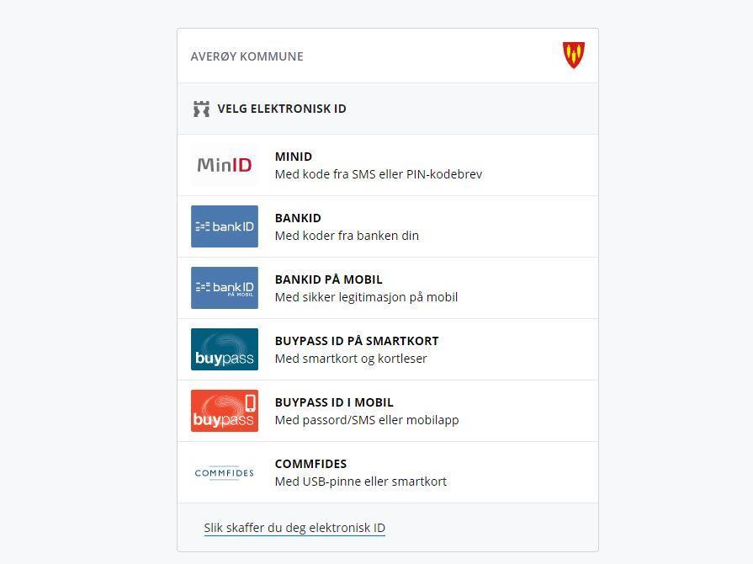Viewport: 753px width, 564px height.
Task: Click 'Med kode fra SMS eller PIN-kodebrev' text
Action: pyautogui.click(x=379, y=174)
